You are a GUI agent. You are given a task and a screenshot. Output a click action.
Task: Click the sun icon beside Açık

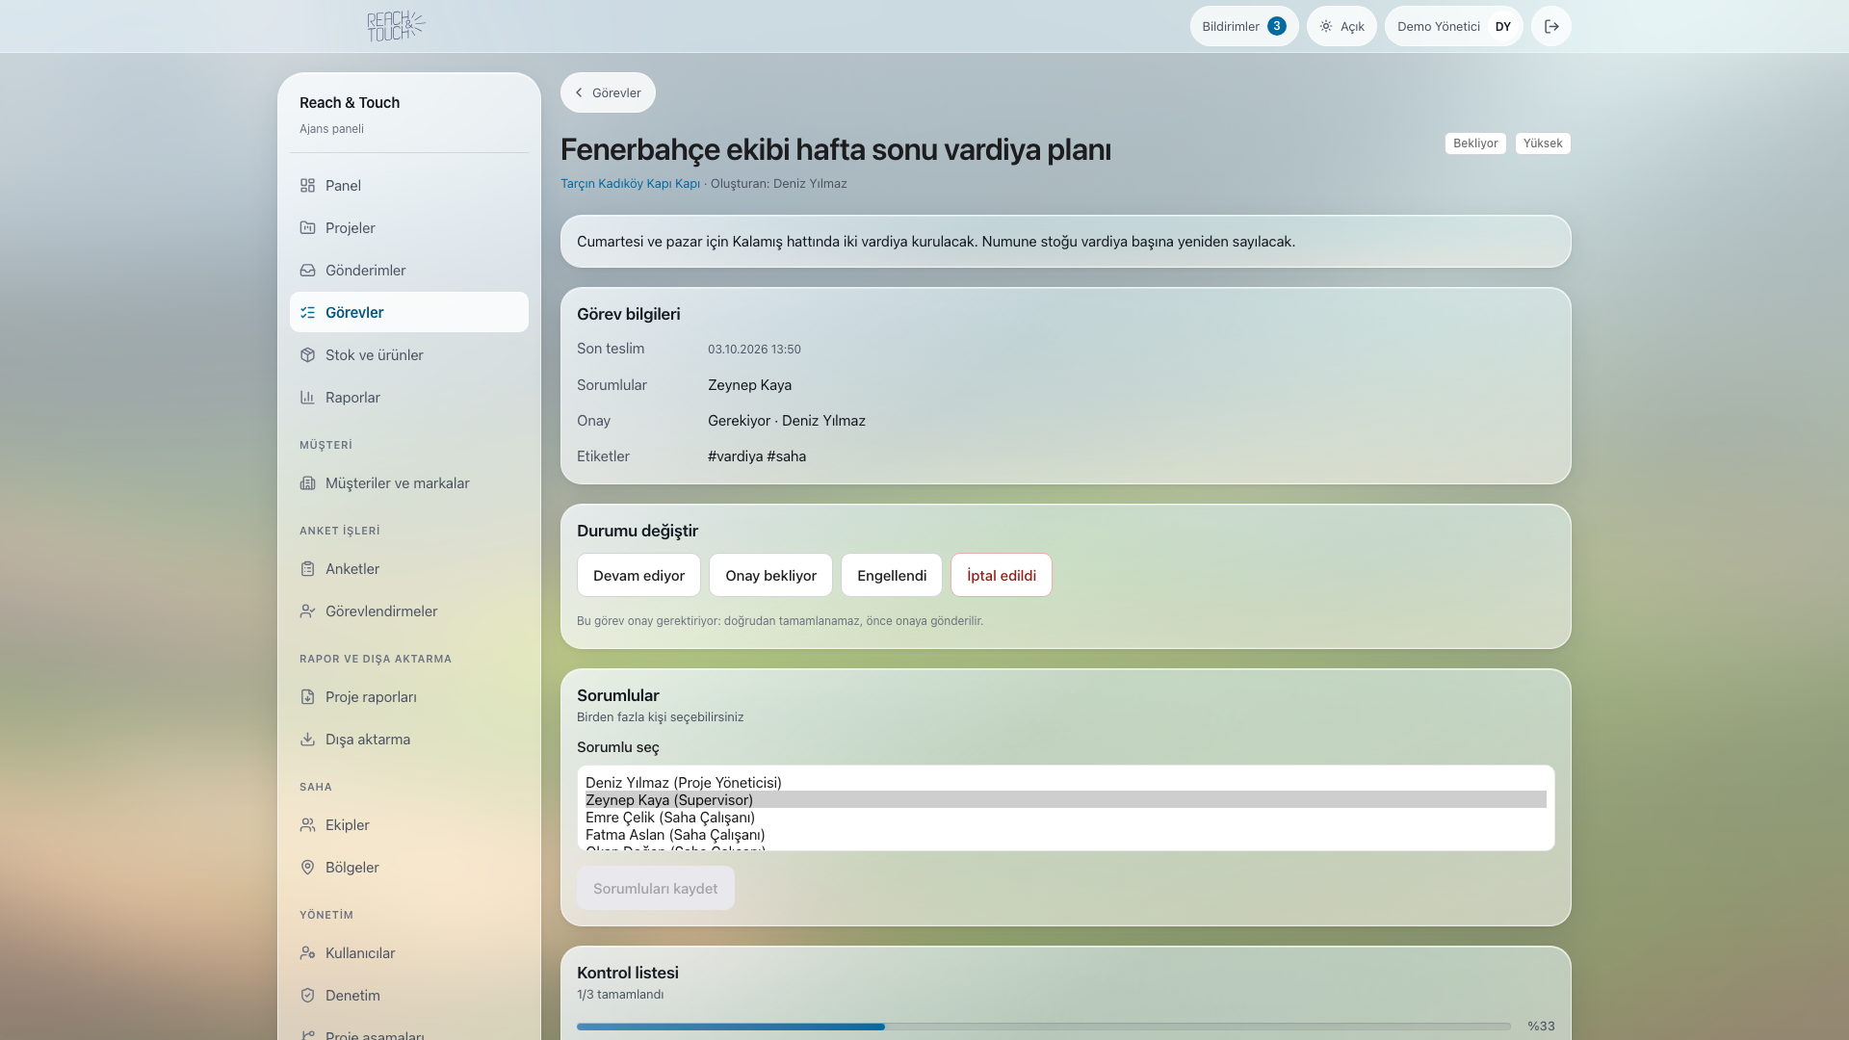(1326, 26)
